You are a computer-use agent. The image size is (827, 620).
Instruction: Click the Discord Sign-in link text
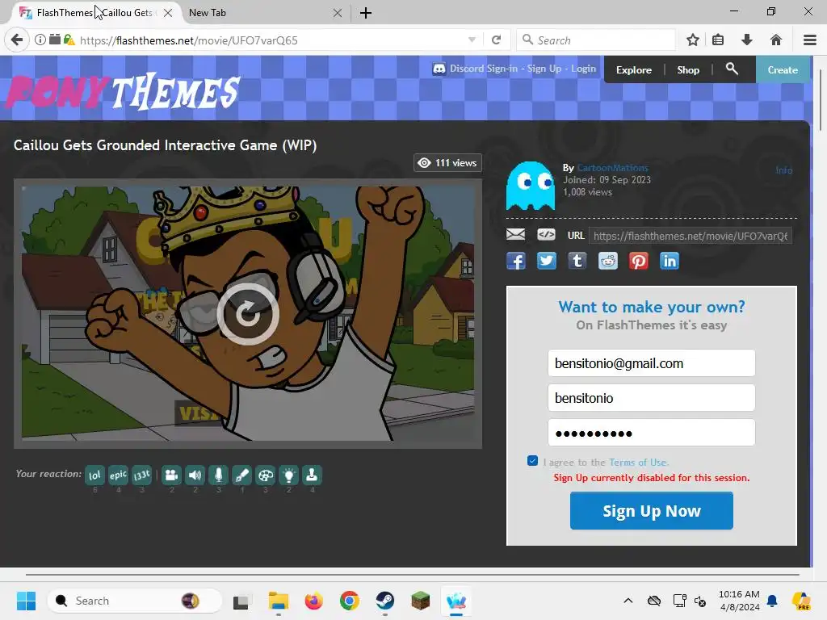pos(484,69)
